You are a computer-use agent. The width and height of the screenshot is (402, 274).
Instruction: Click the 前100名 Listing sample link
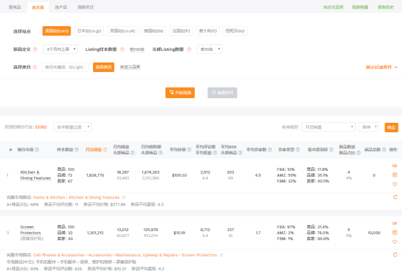click(x=137, y=49)
